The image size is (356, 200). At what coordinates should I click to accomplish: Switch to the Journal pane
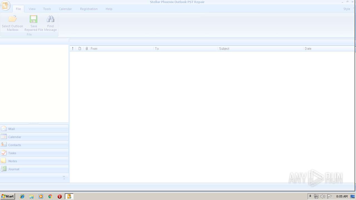34,169
